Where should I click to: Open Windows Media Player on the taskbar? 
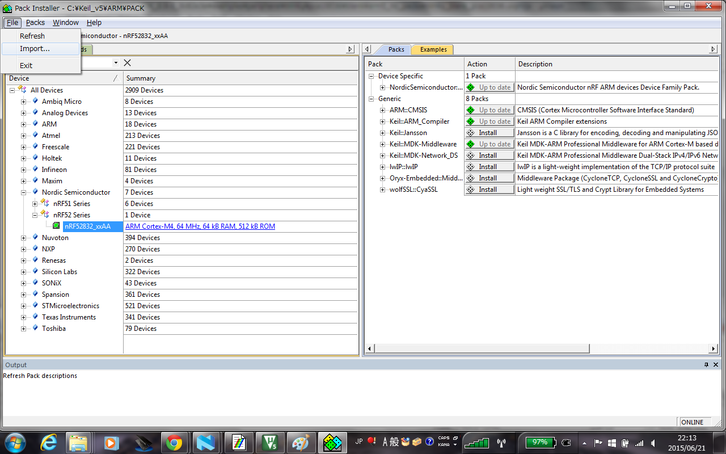(x=111, y=442)
